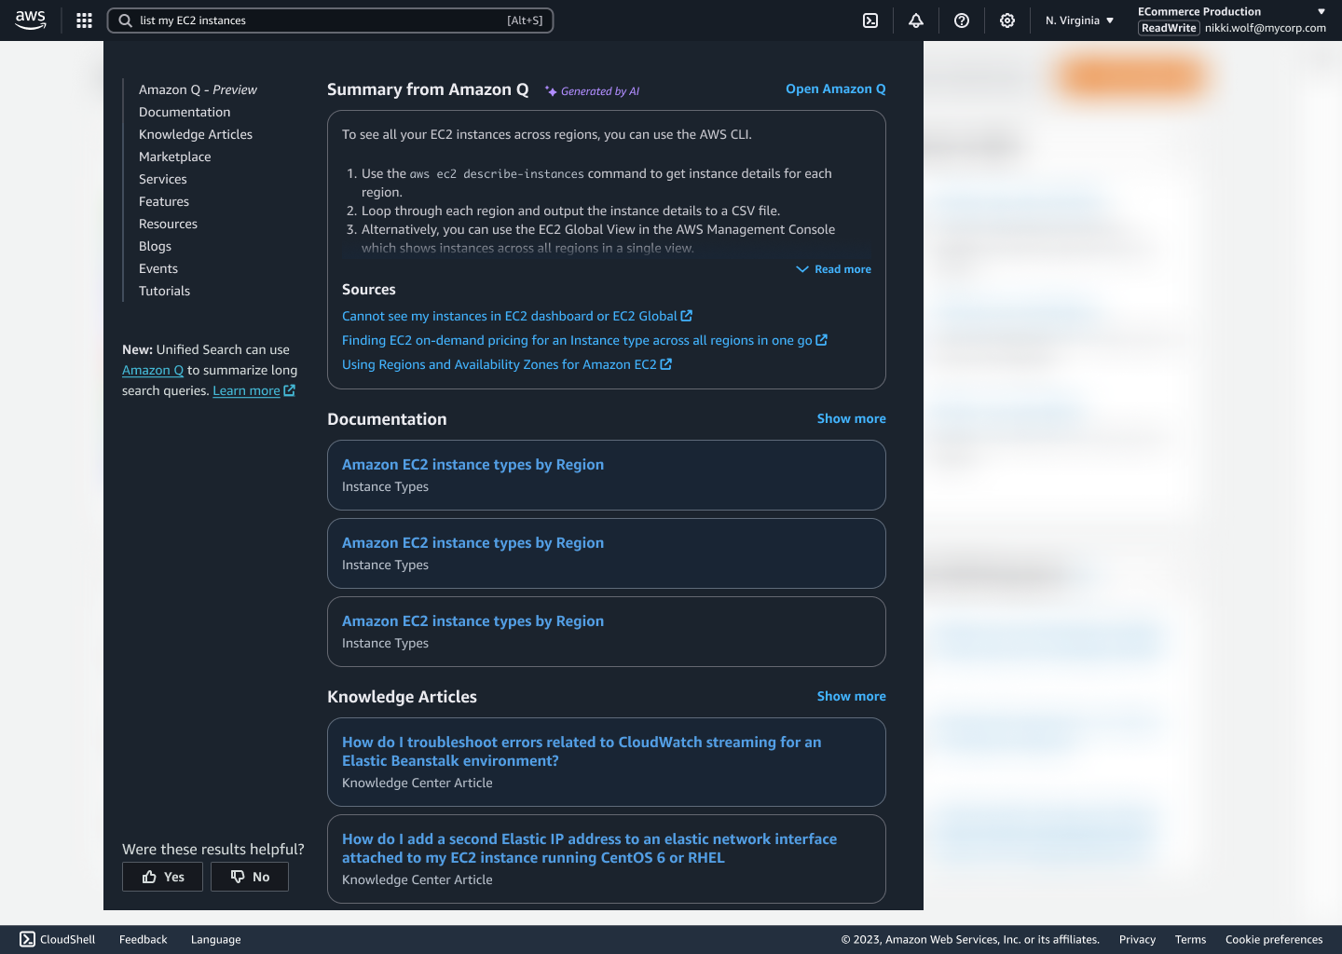Click the Yes feedback button
Image resolution: width=1342 pixels, height=954 pixels.
click(x=162, y=877)
